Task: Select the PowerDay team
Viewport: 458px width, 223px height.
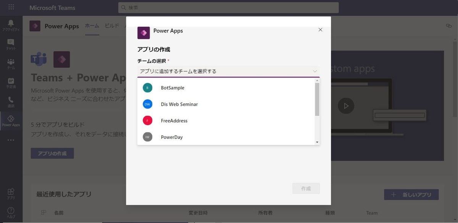Action: (x=226, y=137)
